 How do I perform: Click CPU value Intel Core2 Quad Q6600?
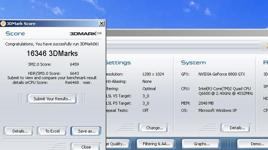click(x=226, y=91)
